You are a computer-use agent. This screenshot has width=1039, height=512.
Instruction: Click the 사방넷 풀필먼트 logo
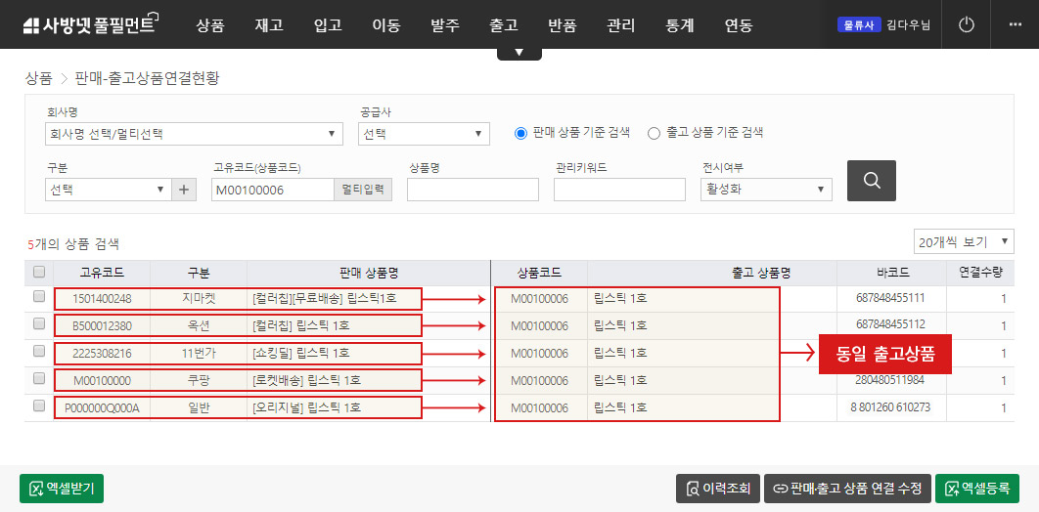[x=89, y=25]
